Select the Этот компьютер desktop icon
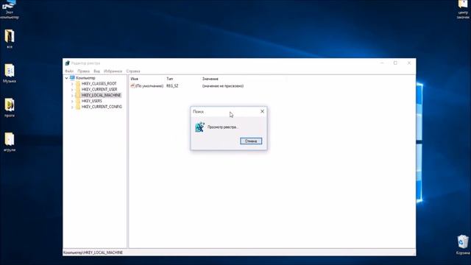 tap(9, 10)
